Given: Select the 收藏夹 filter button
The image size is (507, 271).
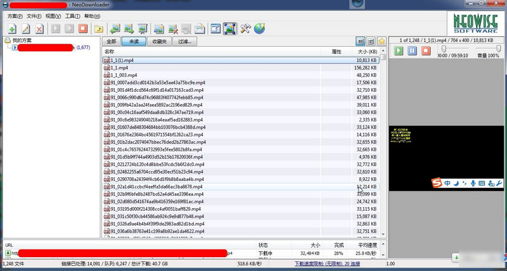Looking at the screenshot, I should [160, 41].
